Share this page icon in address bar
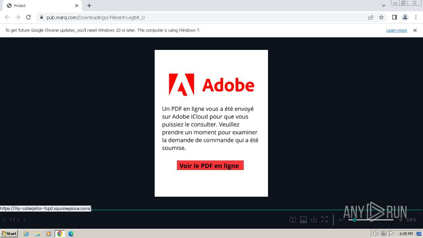 tap(371, 17)
